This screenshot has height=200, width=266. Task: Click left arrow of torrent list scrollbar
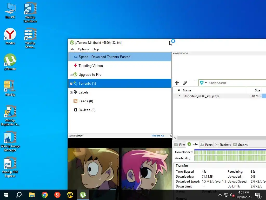point(175,137)
